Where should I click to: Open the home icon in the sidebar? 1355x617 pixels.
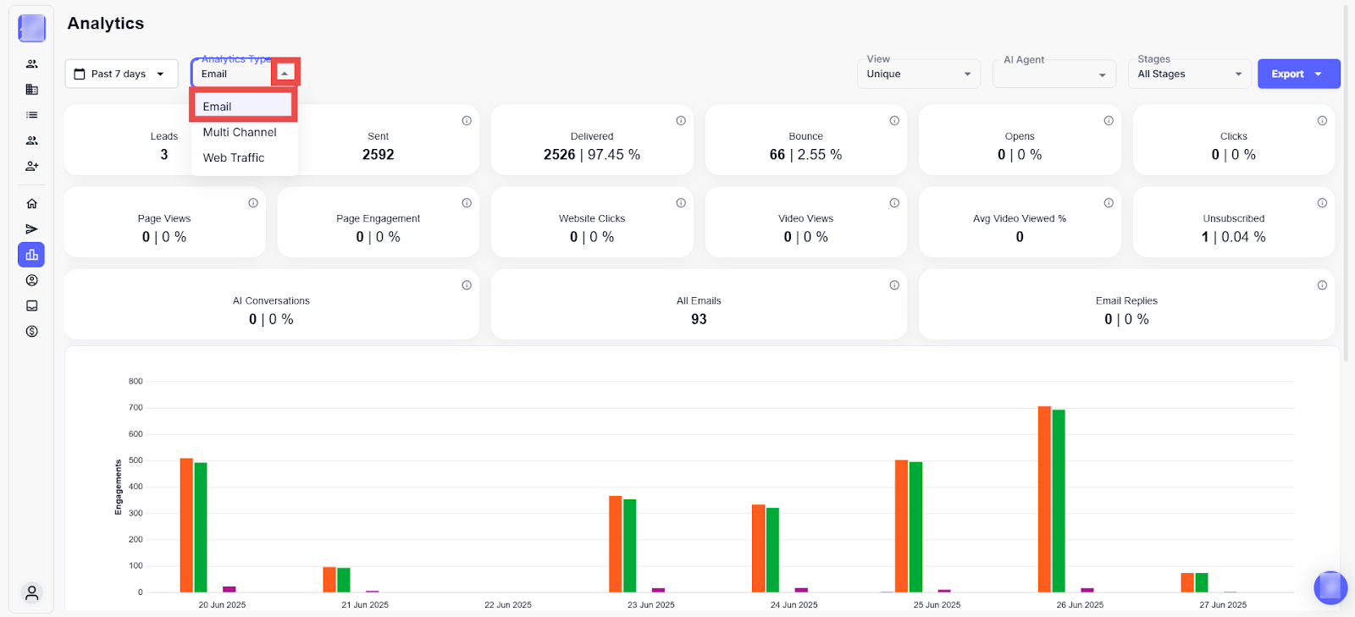tap(31, 204)
